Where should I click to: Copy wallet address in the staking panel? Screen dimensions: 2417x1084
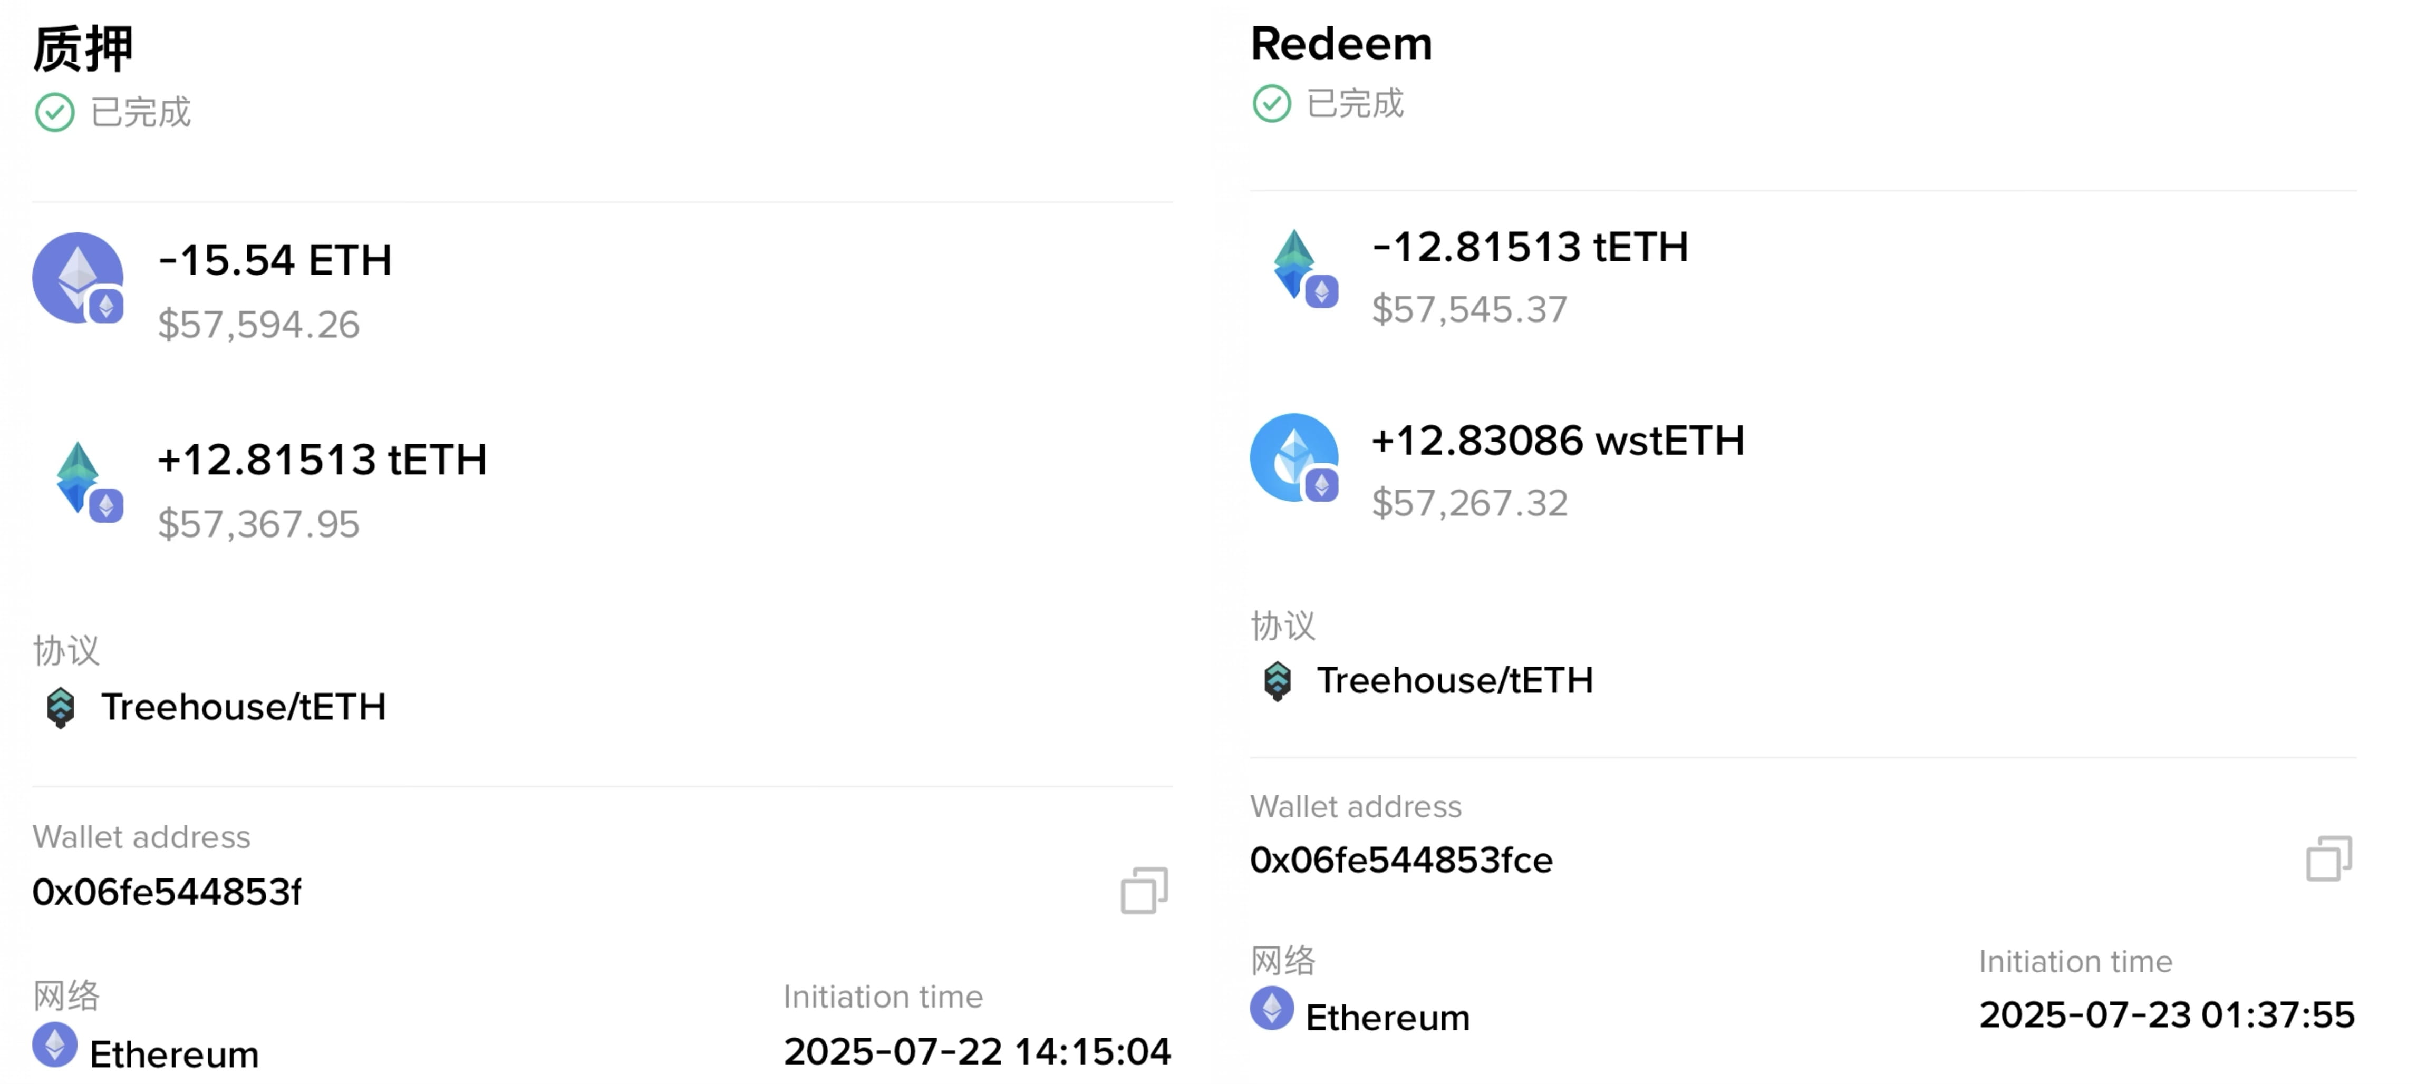(x=1144, y=890)
